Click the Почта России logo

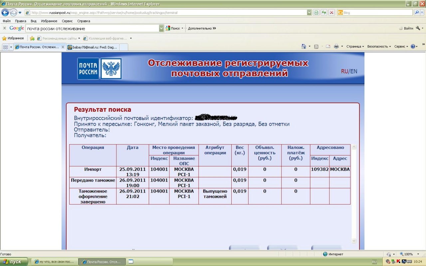88,69
